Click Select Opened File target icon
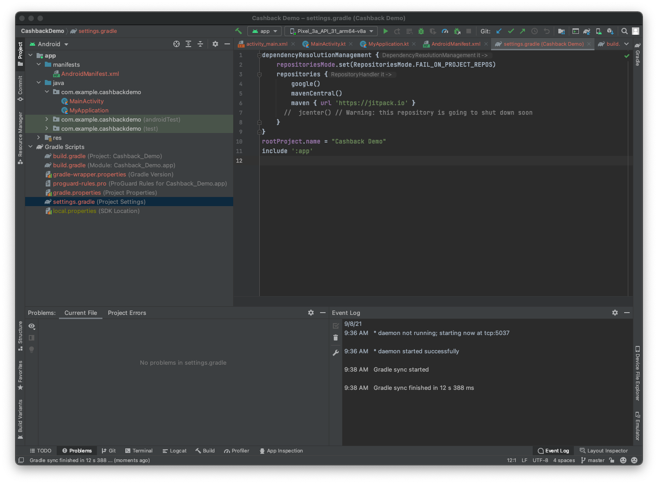The image size is (658, 484). 177,44
